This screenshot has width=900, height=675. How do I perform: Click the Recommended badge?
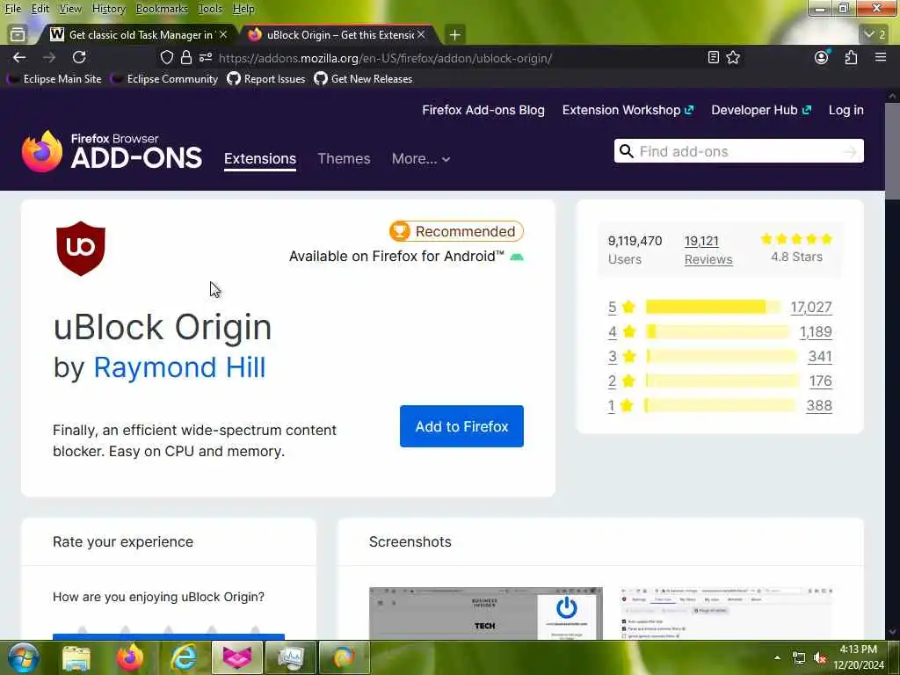tap(456, 231)
